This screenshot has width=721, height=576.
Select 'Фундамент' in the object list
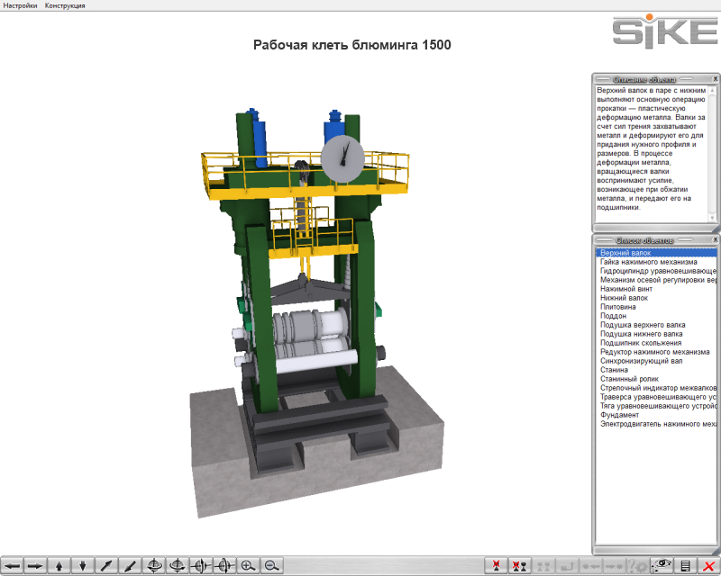tap(620, 415)
